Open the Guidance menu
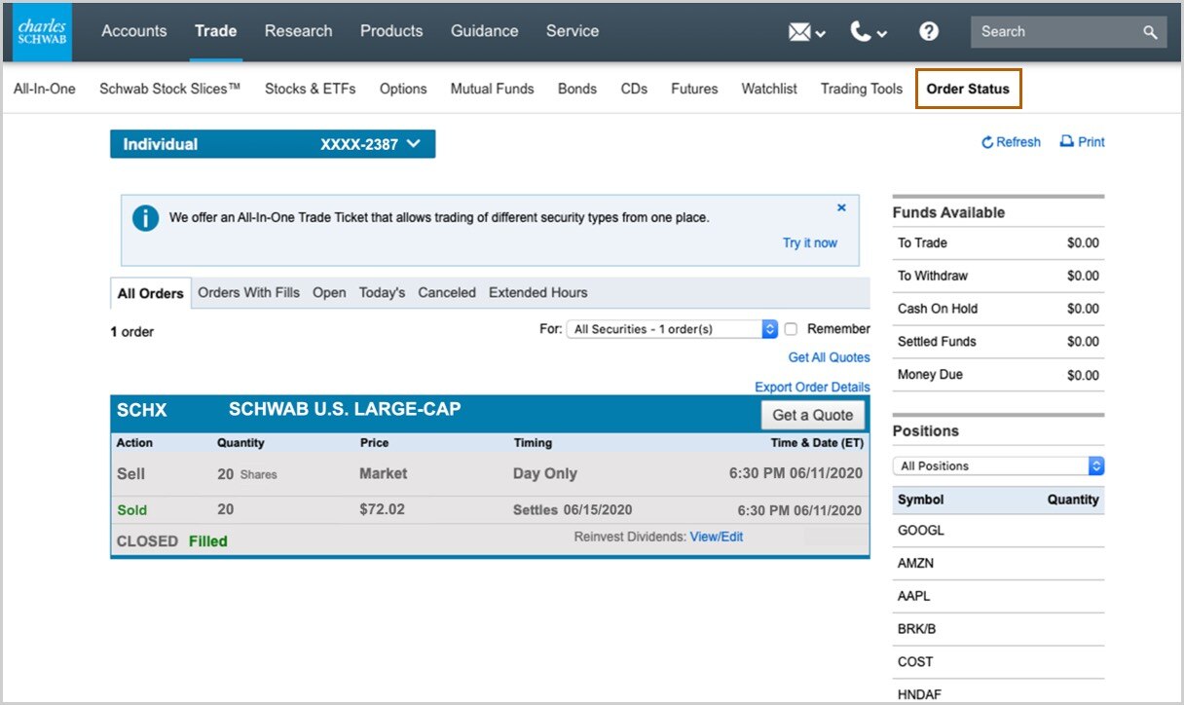1184x705 pixels. tap(484, 31)
